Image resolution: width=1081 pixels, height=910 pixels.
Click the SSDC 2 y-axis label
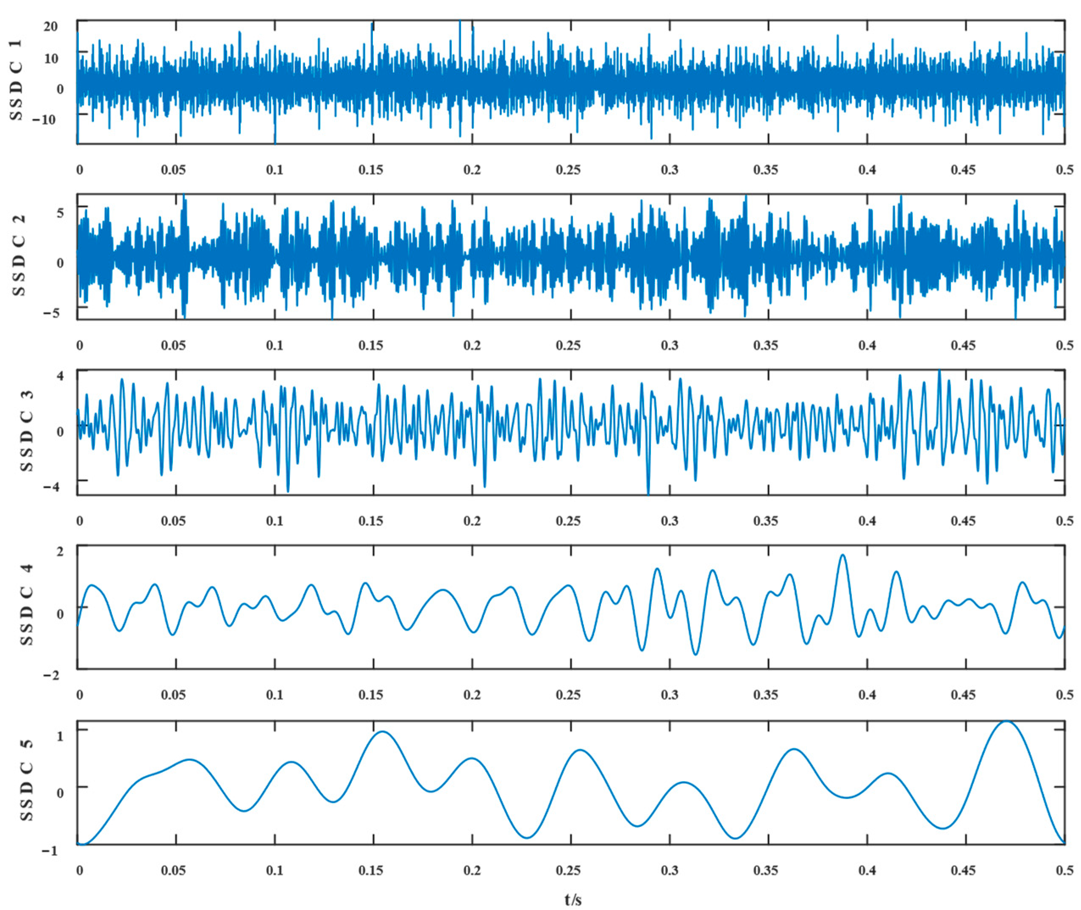19,256
